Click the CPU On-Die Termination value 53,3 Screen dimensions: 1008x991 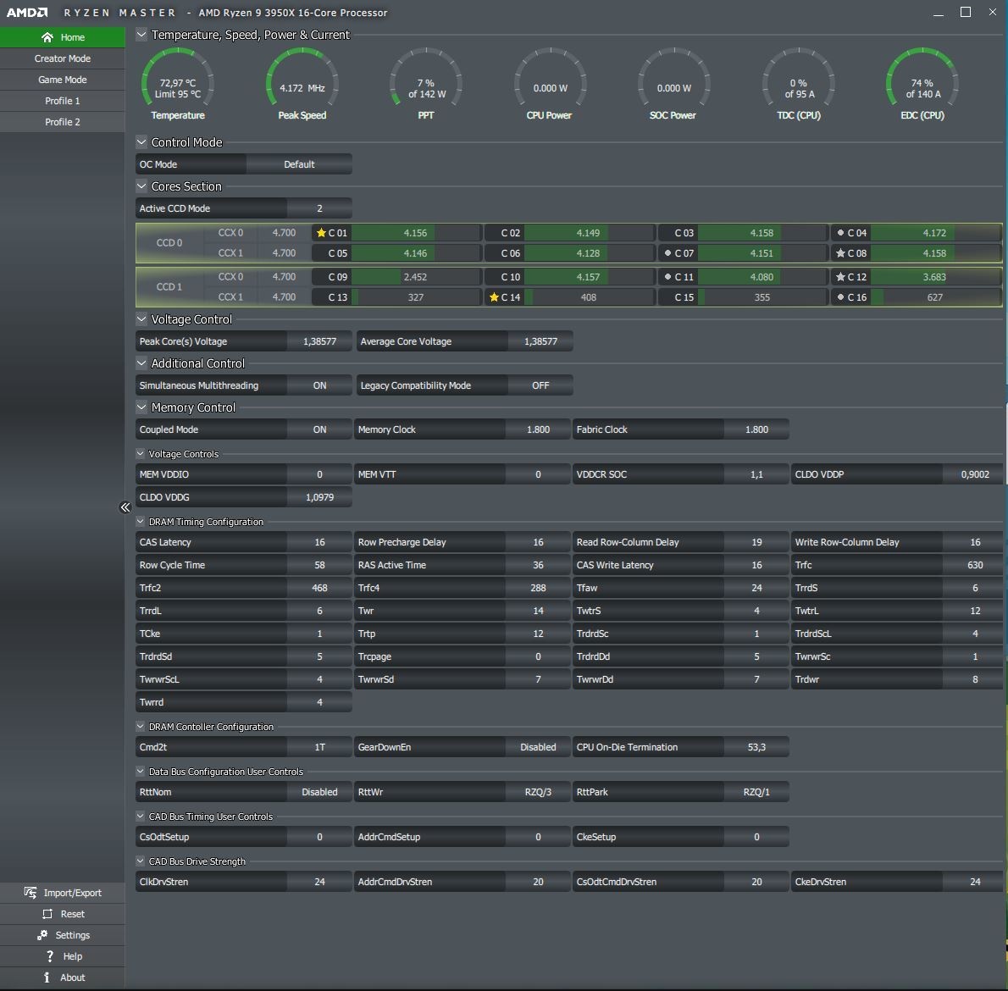756,747
